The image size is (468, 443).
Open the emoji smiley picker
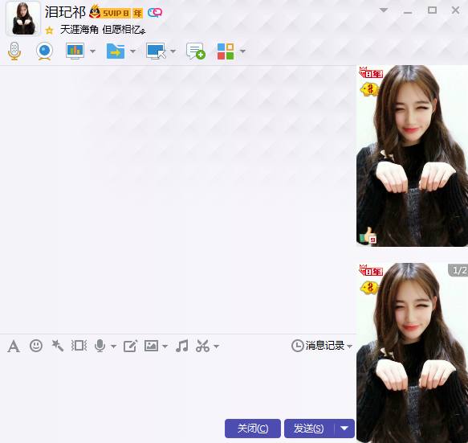[x=36, y=346]
